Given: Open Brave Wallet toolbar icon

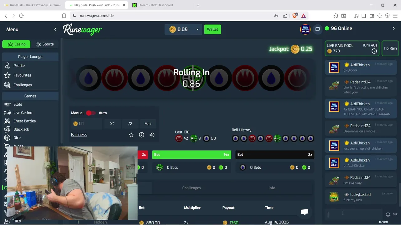Looking at the screenshot, I should tap(372, 16).
